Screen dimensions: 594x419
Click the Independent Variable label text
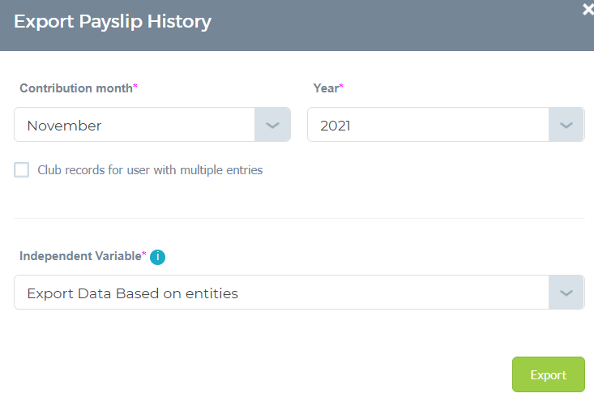coord(80,256)
